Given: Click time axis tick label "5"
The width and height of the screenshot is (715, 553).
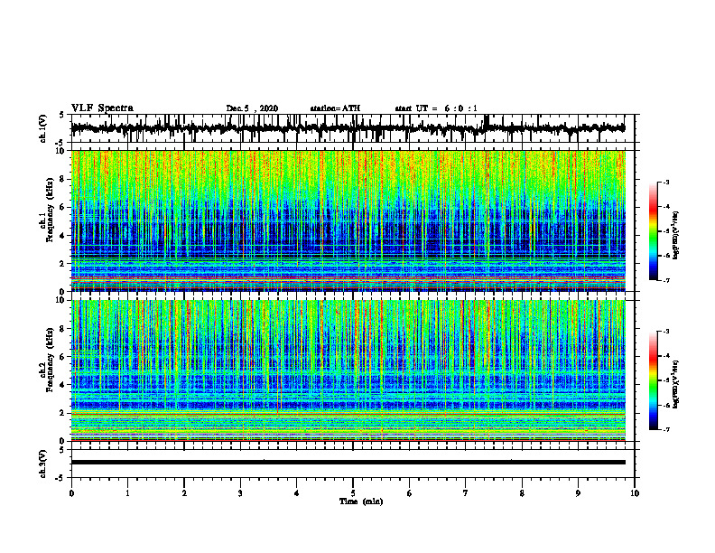Looking at the screenshot, I should [x=353, y=493].
